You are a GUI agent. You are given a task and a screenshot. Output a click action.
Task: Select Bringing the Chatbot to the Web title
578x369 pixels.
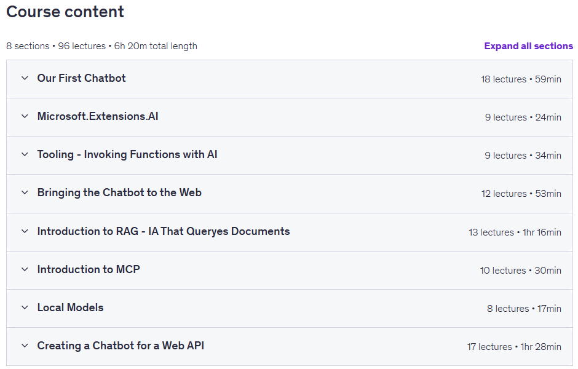pos(119,192)
